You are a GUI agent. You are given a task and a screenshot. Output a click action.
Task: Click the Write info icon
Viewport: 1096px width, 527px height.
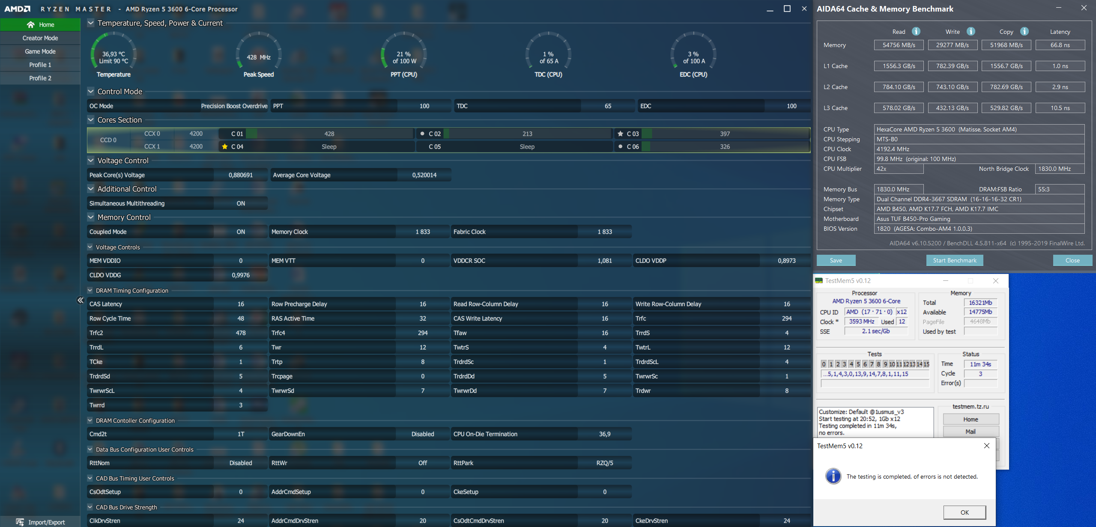coord(971,31)
